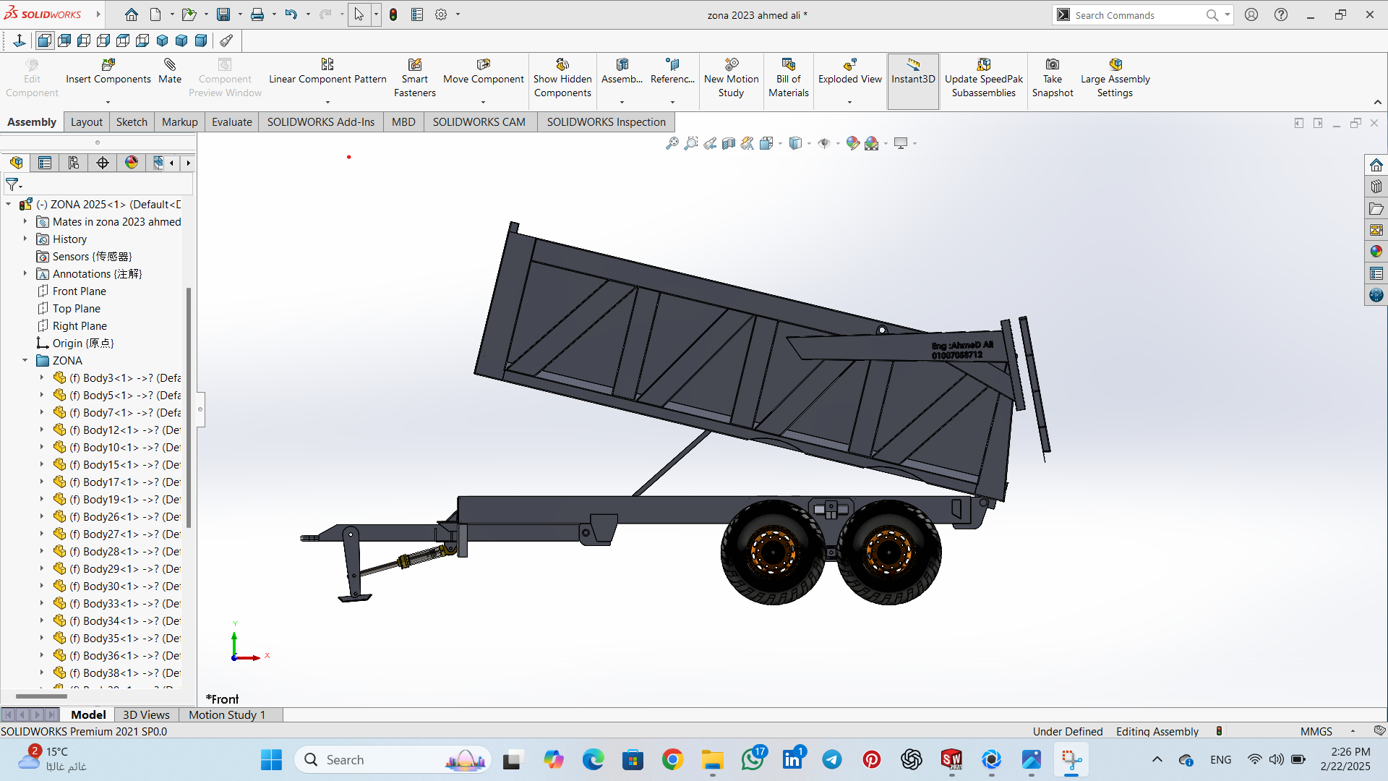Image resolution: width=1388 pixels, height=781 pixels.
Task: Click Update SpeedPak Subassemblies
Action: click(x=984, y=78)
